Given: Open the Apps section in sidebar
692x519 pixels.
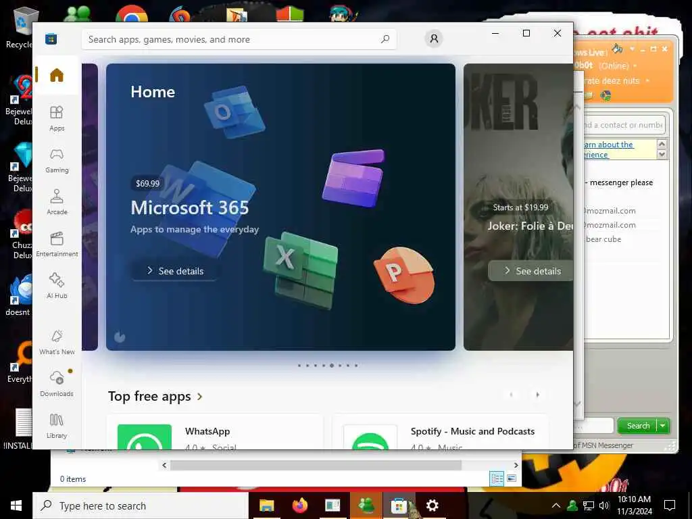Looking at the screenshot, I should 57,119.
